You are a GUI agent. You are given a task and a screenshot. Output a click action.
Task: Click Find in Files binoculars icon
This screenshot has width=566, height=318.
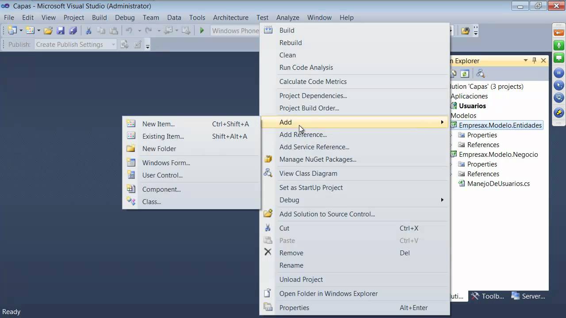(465, 30)
